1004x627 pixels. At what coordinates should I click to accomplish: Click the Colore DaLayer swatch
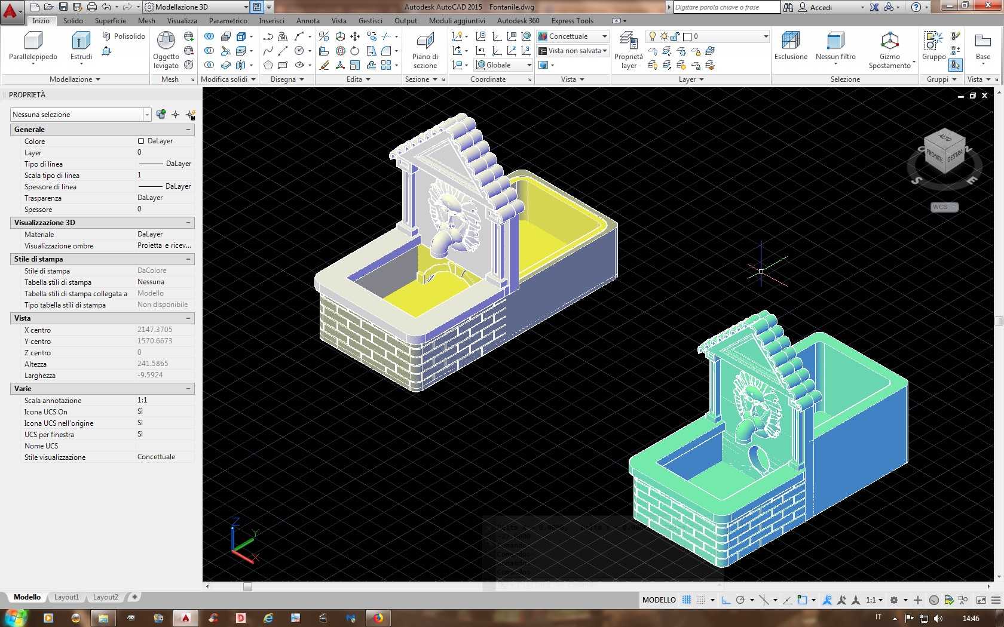tap(141, 141)
